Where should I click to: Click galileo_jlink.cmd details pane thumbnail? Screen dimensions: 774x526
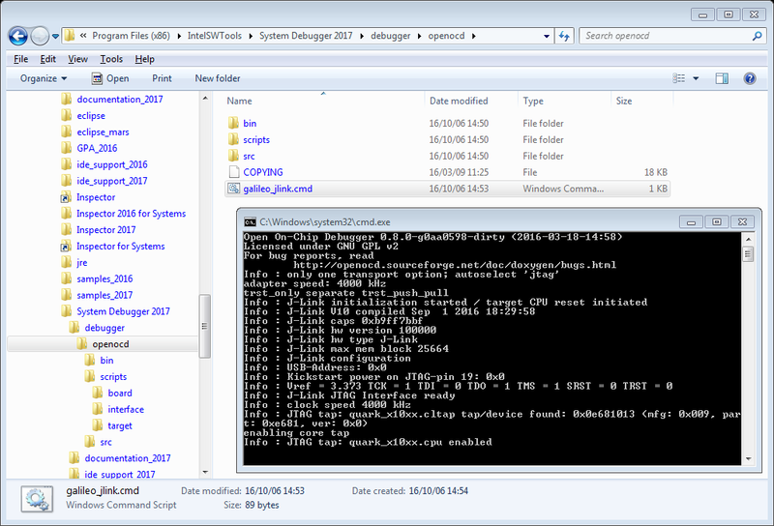click(x=37, y=498)
